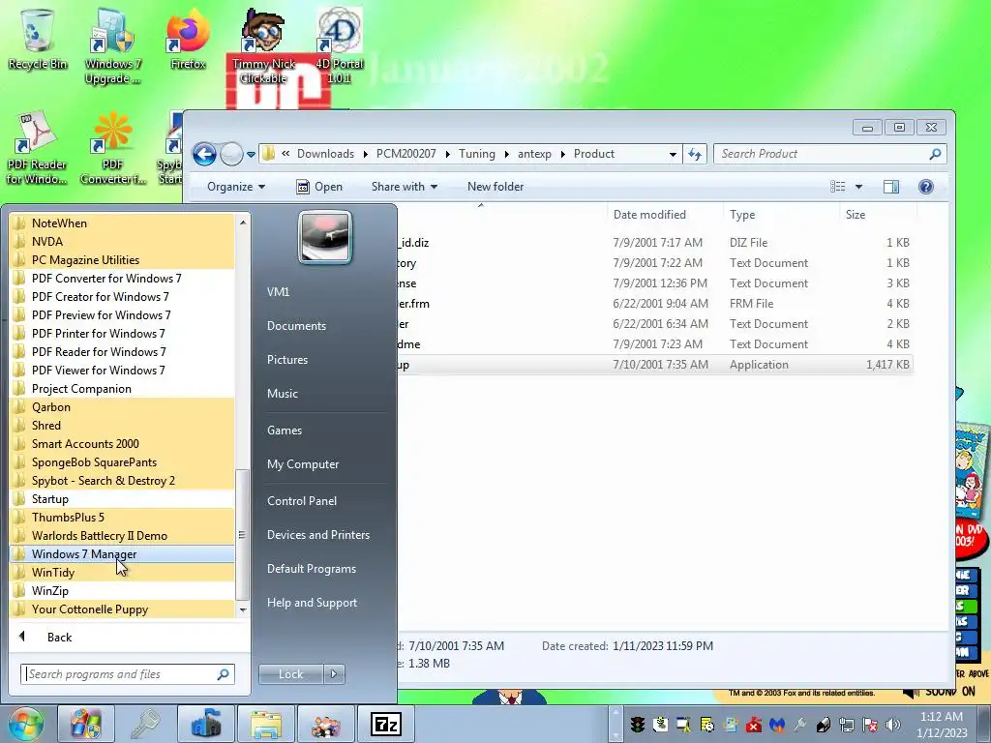Image resolution: width=991 pixels, height=743 pixels.
Task: Open the Windows flag icon on the taskbar
Action: coord(86,724)
